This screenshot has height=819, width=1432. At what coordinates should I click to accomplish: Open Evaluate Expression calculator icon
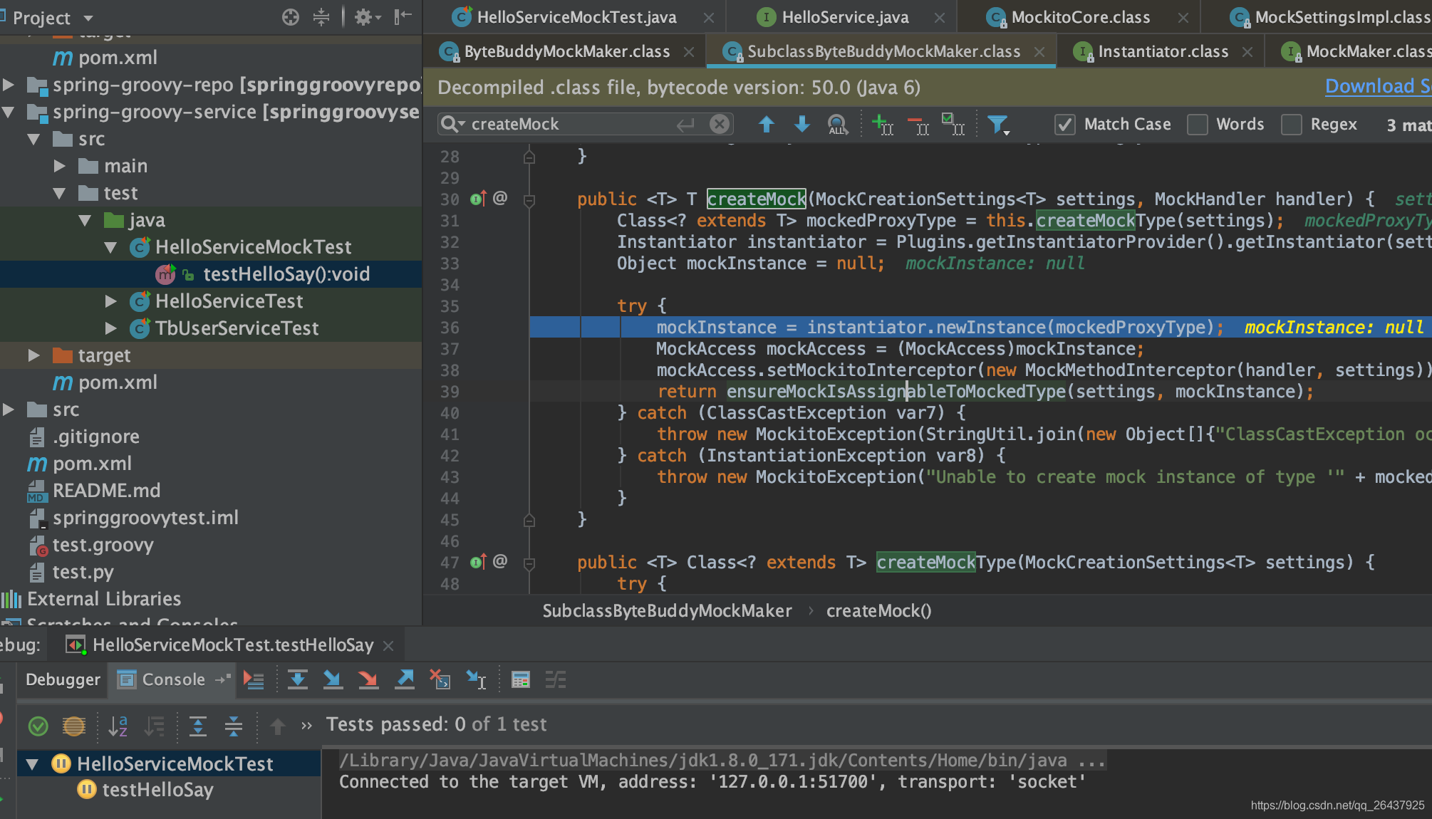521,679
